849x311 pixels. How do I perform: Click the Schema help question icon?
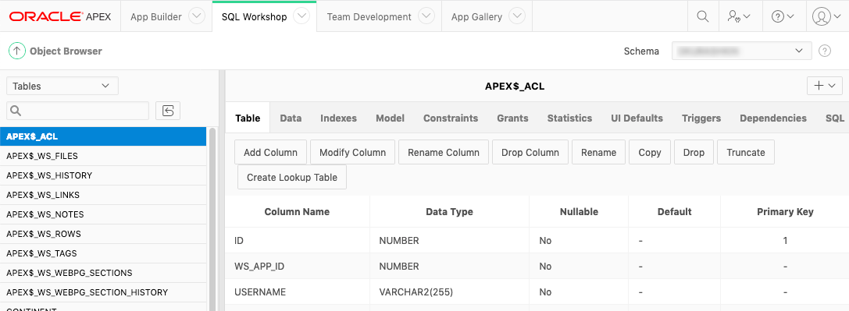click(824, 51)
